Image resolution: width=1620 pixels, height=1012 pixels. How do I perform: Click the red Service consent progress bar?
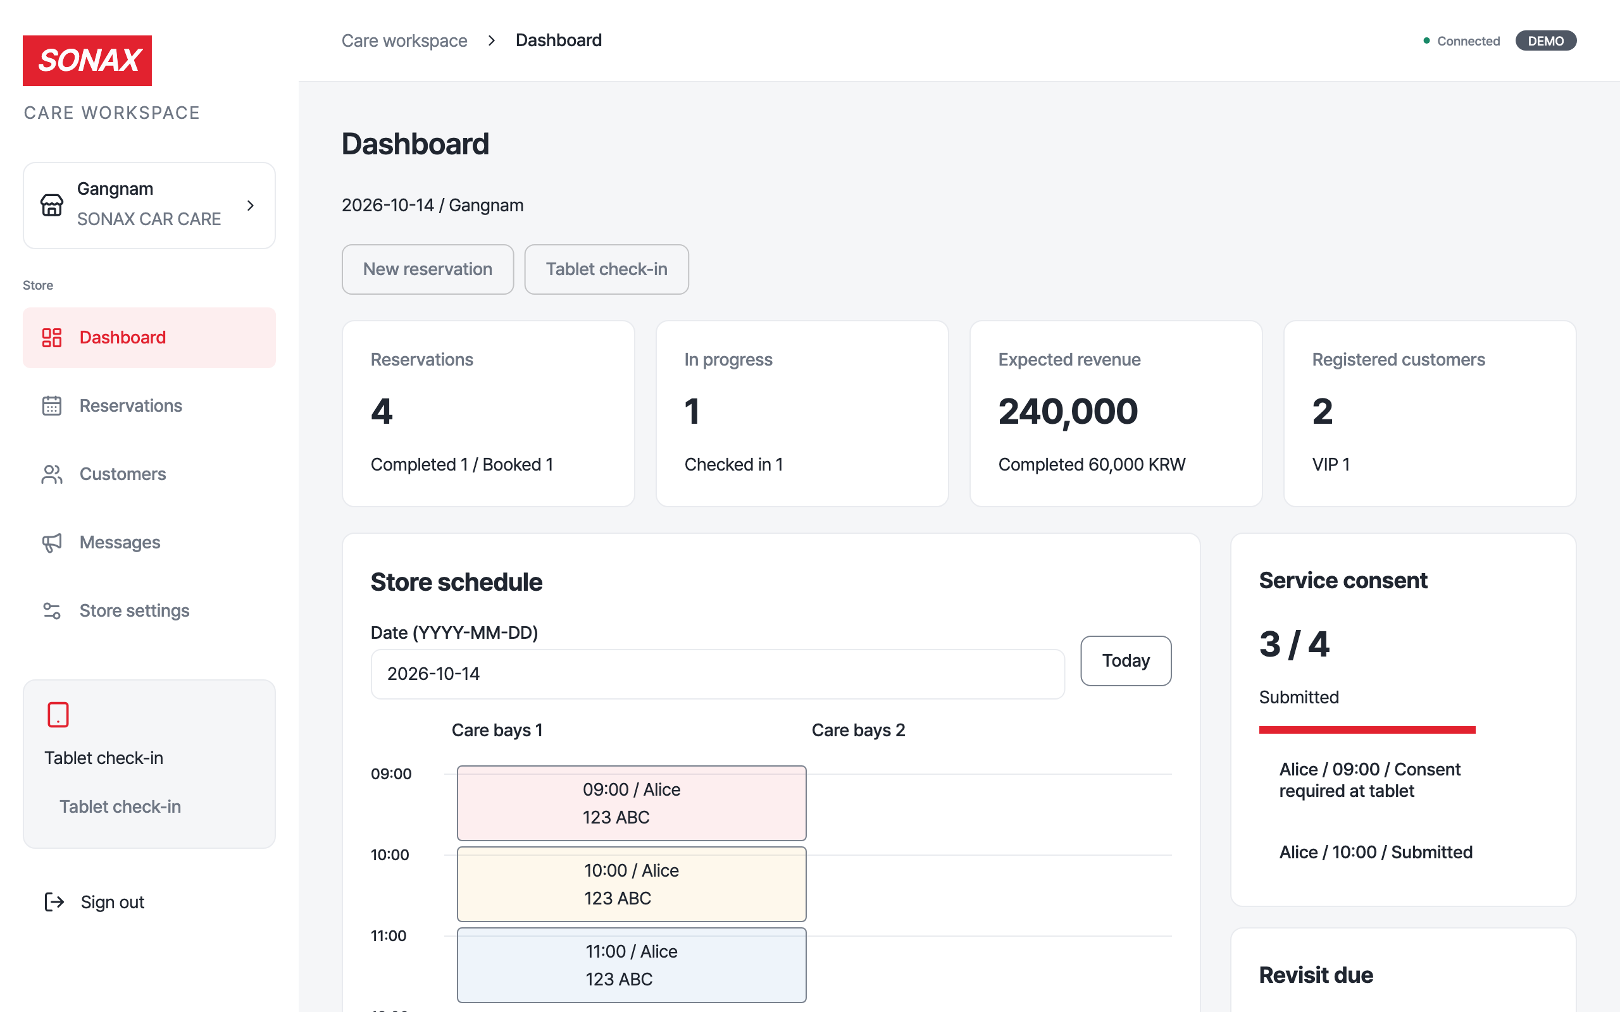[1367, 729]
